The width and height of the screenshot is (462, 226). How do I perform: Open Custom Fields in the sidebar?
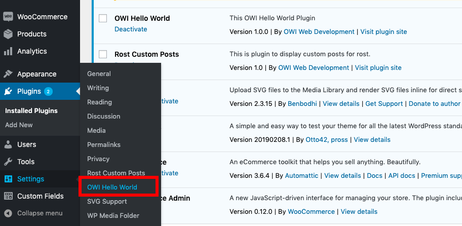tap(40, 196)
